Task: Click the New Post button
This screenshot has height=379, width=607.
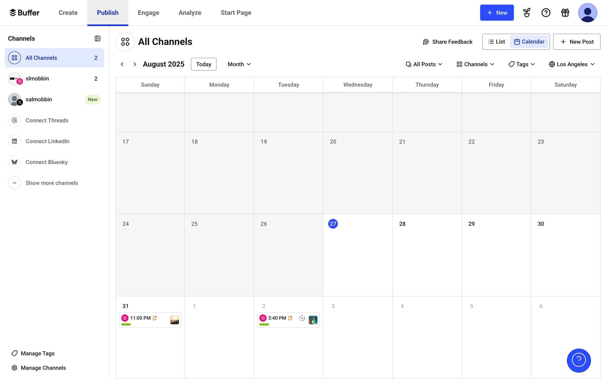Action: click(577, 42)
